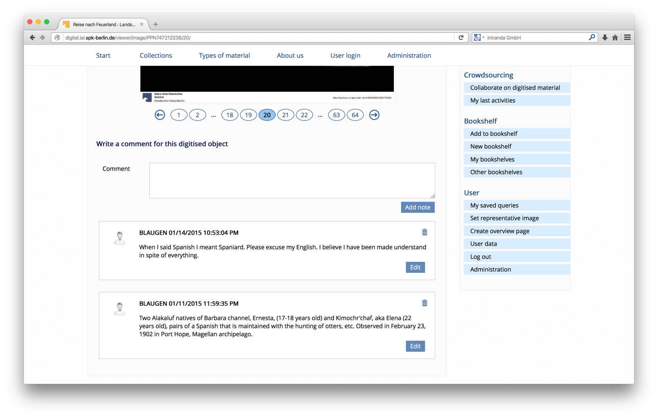Click New bookshelf

[517, 146]
